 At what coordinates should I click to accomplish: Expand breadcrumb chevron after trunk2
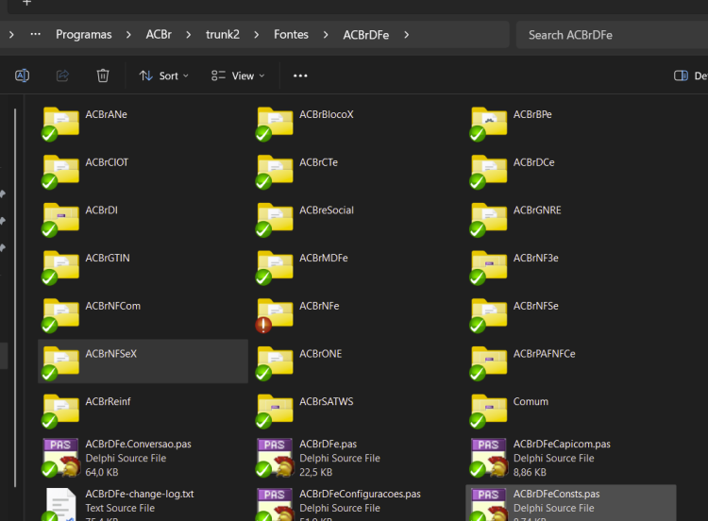(x=257, y=35)
